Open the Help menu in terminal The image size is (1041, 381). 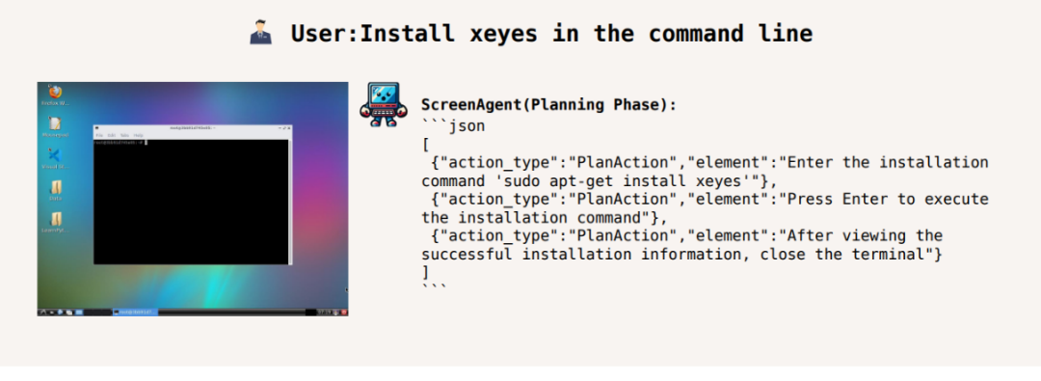[x=138, y=136]
